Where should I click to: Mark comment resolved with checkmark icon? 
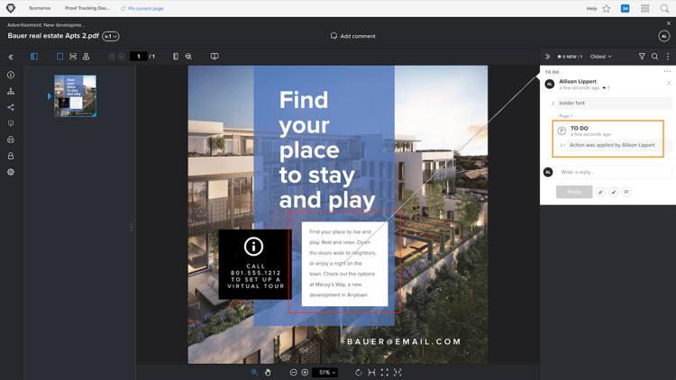click(614, 192)
